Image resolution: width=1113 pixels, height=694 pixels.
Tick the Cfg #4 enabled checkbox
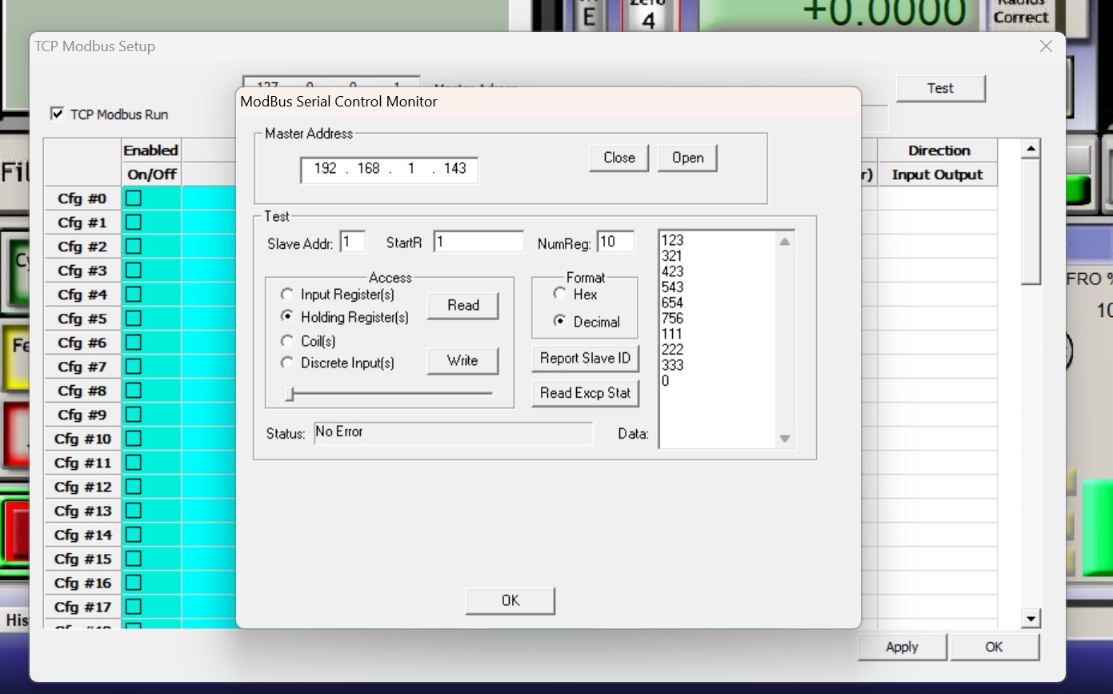click(134, 295)
